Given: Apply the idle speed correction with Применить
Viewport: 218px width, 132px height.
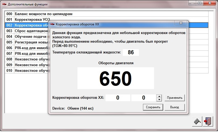Looking at the screenshot, I should tap(175, 98).
